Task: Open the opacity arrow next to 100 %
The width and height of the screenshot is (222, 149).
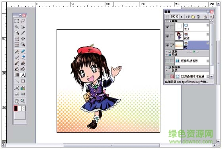Action: click(x=182, y=17)
